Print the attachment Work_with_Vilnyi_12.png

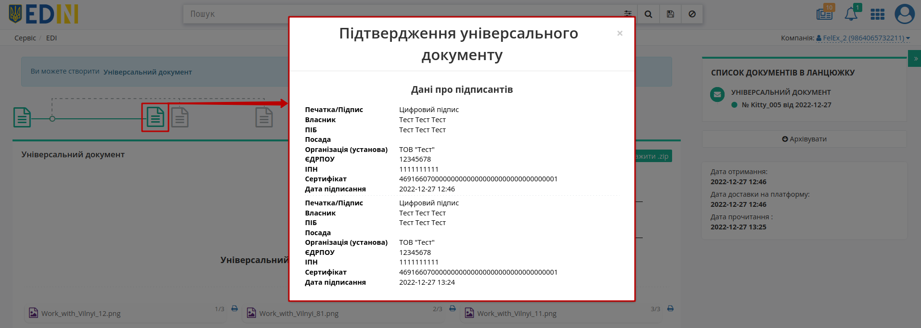(x=234, y=308)
